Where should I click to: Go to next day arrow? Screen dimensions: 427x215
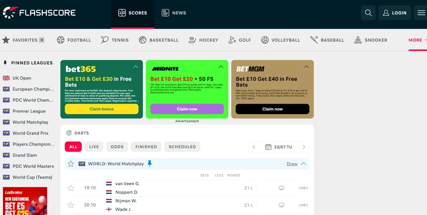click(304, 147)
